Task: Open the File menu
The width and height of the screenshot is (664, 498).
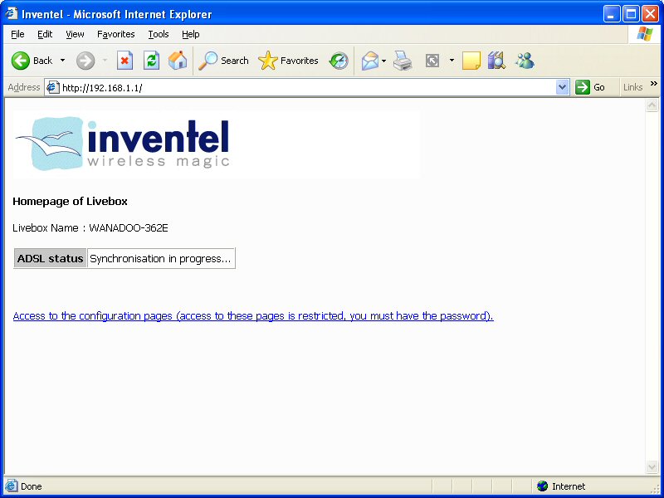Action: pyautogui.click(x=17, y=34)
